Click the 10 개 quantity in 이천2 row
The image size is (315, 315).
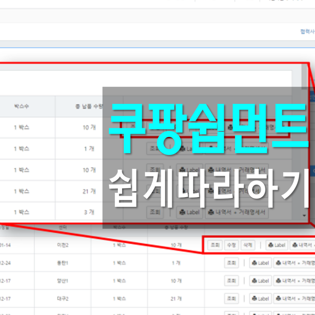[176, 245]
